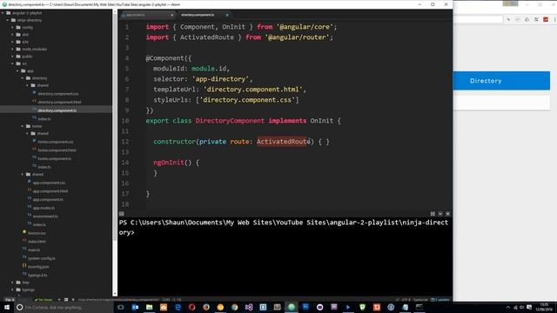Click the terminal panel handle icon

tap(122, 214)
